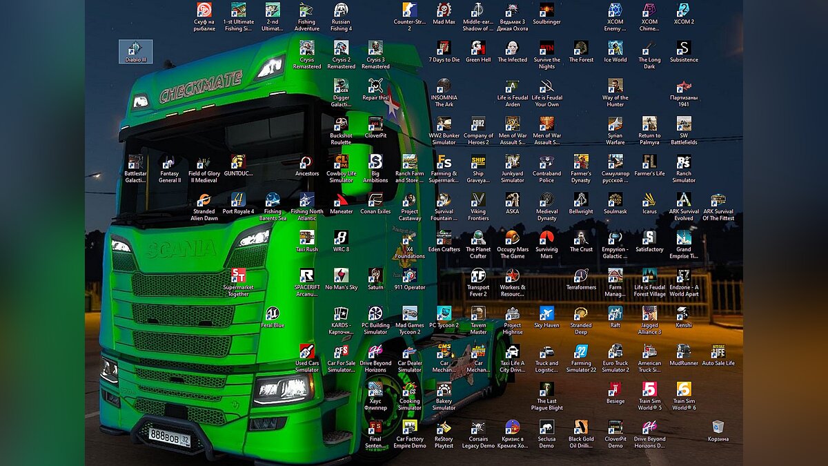Select the Diablo III desktop icon
Image resolution: width=828 pixels, height=466 pixels.
point(136,52)
